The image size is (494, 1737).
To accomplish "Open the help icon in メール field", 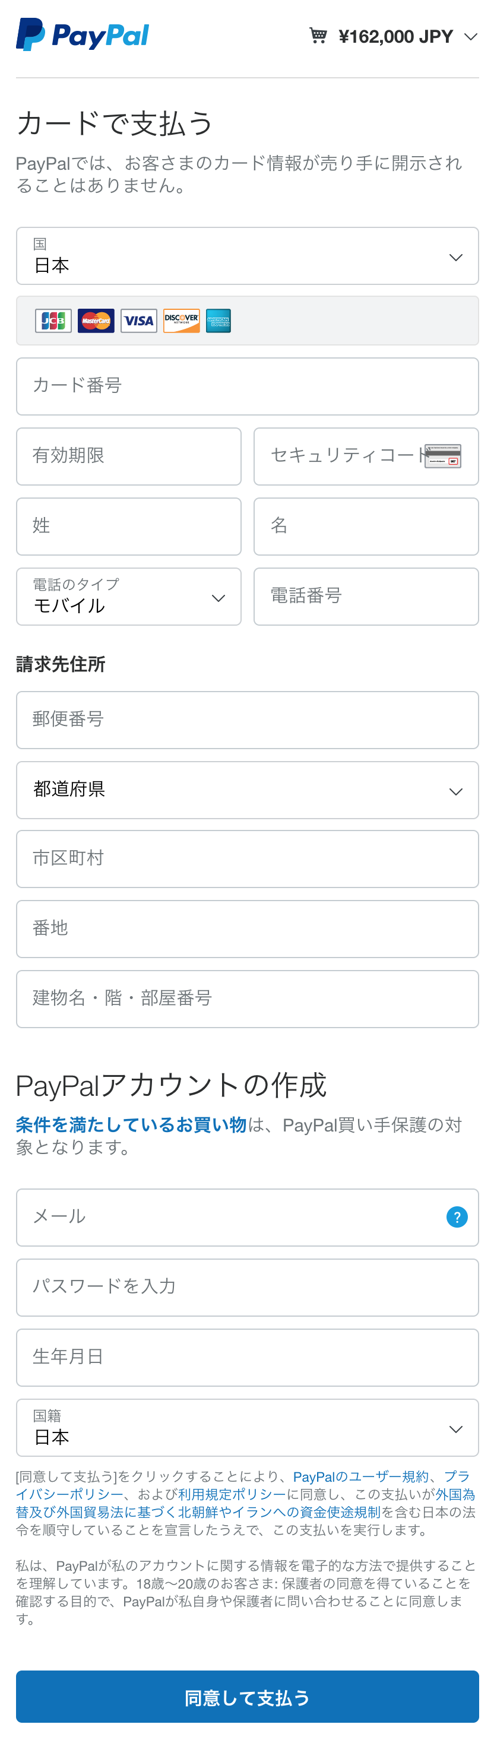I will coord(457,1217).
